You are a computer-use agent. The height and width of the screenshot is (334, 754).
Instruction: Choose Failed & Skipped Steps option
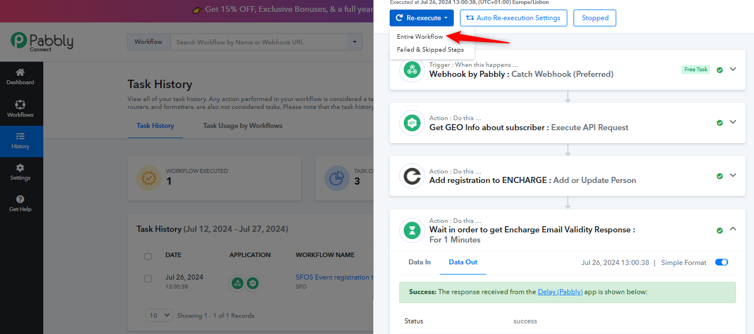pyautogui.click(x=430, y=49)
